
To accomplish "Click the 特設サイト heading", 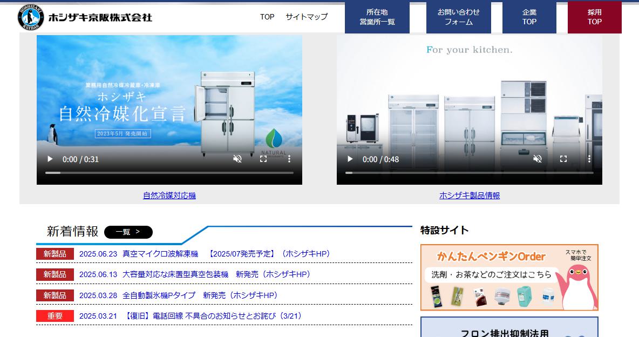I will click(445, 230).
